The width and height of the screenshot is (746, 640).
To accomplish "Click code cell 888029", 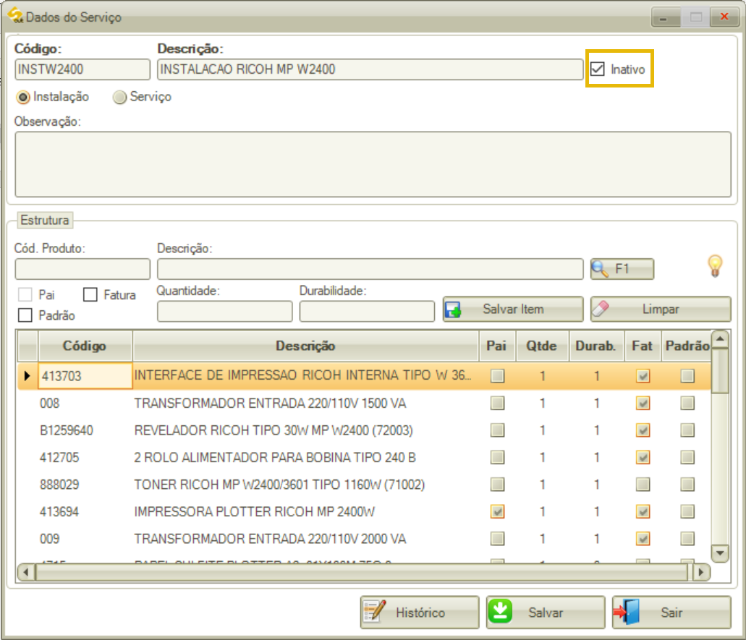I will pos(85,485).
